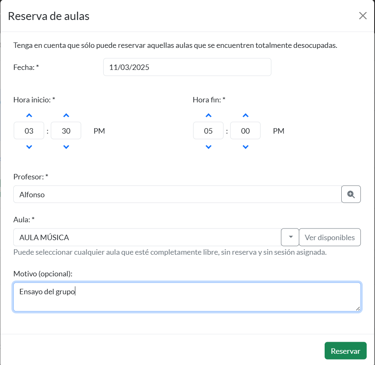
Task: Decrease the end minutes with down arrow
Action: pyautogui.click(x=246, y=147)
